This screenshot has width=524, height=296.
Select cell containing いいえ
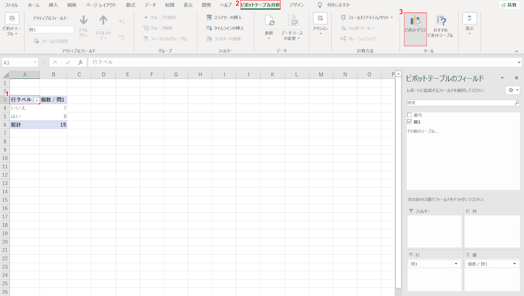pos(25,108)
